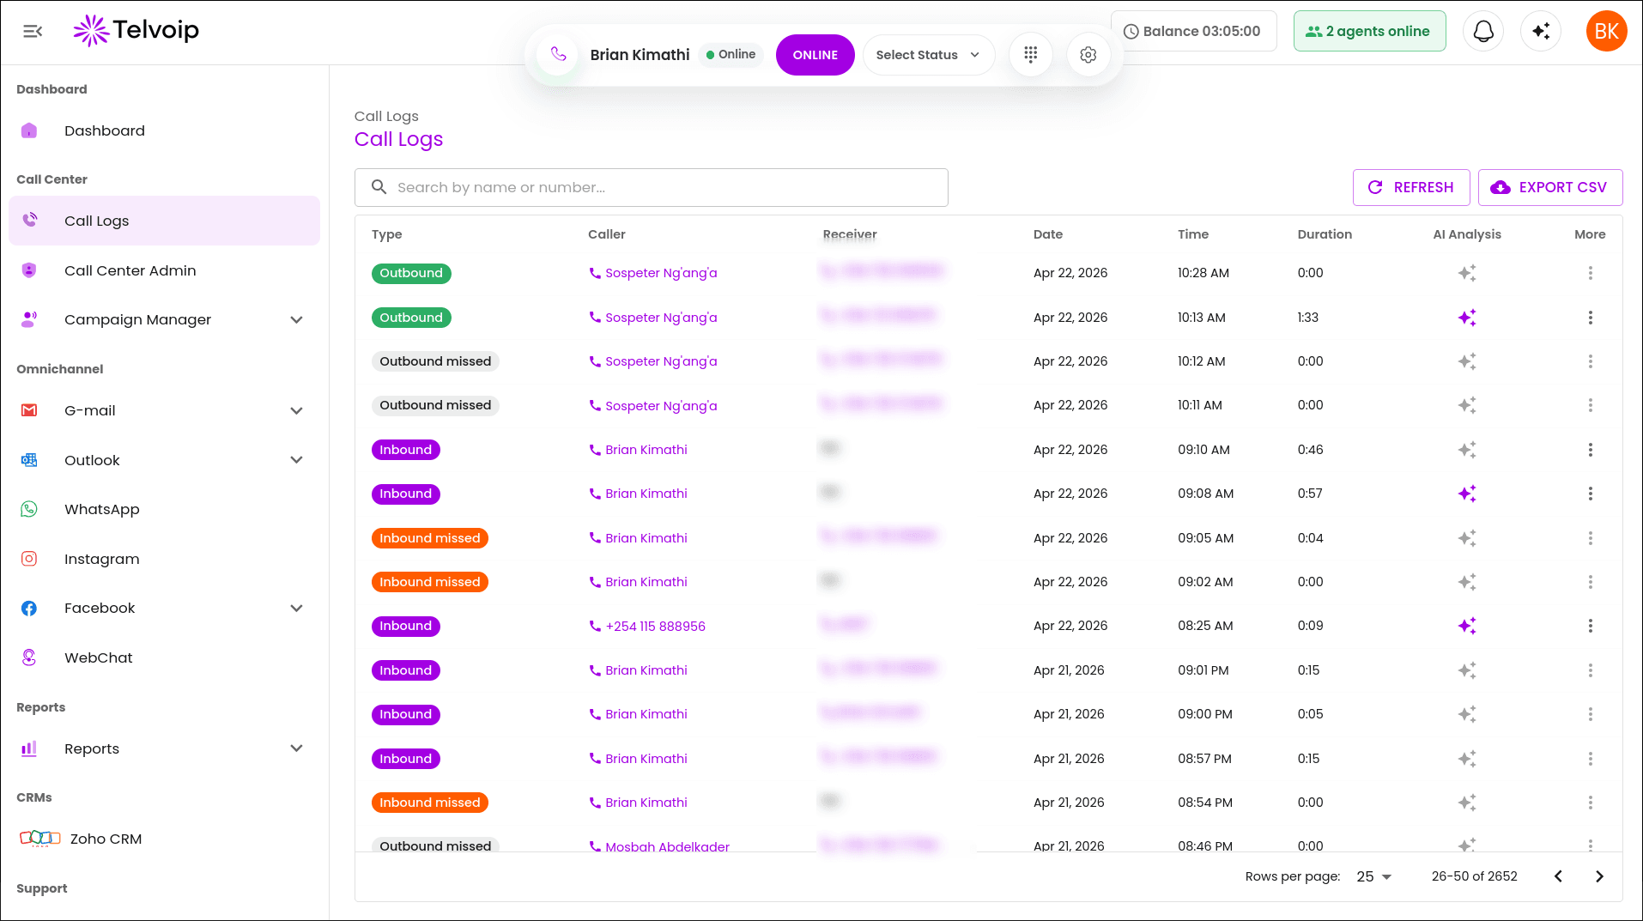Open Zoho CRM

(x=164, y=839)
